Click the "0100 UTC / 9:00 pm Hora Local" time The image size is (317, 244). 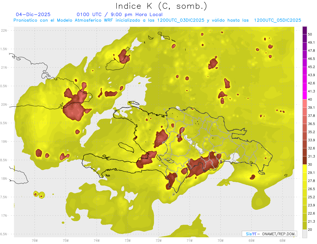120,14
